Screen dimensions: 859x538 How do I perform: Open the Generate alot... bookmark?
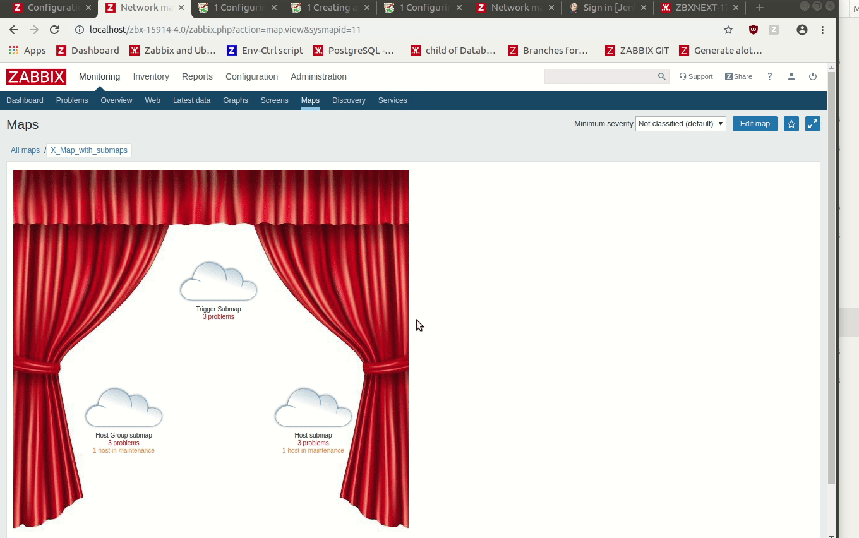721,51
